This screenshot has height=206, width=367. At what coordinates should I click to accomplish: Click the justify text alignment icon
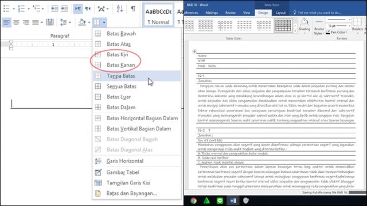(36, 22)
